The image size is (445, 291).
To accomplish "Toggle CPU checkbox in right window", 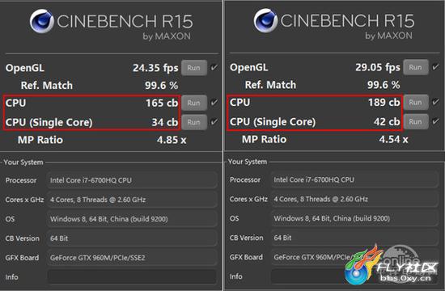I will 435,102.
